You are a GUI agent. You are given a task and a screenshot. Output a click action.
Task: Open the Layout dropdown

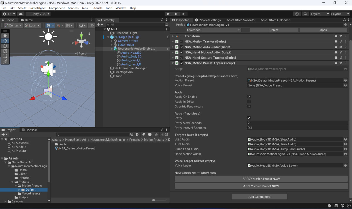(x=340, y=14)
